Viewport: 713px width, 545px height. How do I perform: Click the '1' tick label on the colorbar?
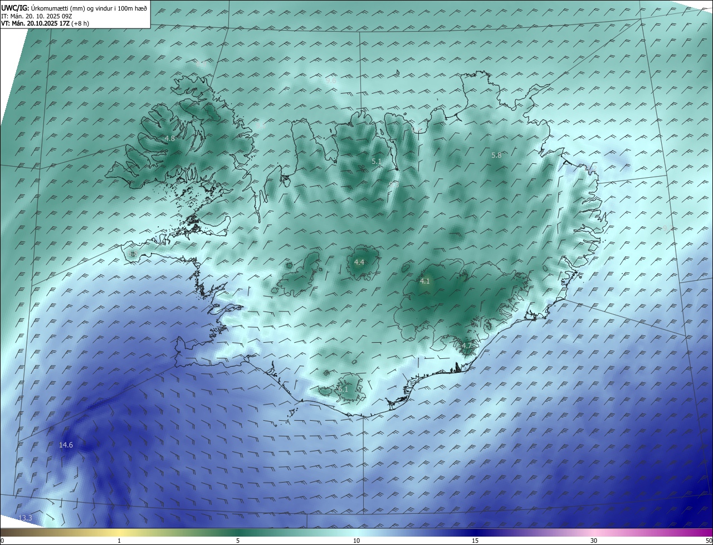[x=119, y=541]
